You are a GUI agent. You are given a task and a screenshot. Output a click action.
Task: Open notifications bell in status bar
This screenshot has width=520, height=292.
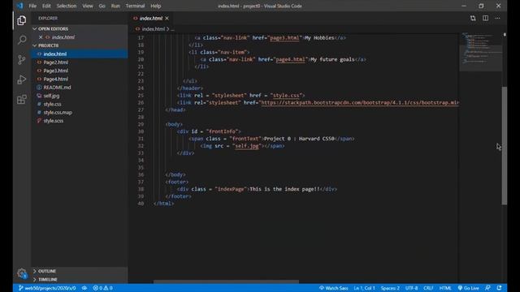coord(500,288)
